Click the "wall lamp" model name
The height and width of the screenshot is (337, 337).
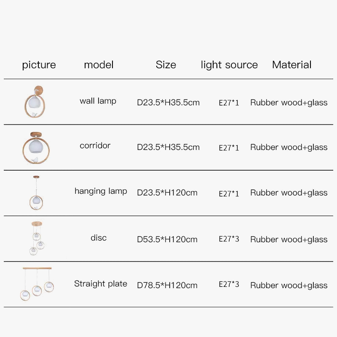[x=98, y=101]
